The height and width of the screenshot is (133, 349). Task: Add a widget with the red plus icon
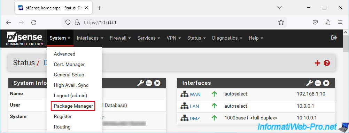[x=317, y=63]
